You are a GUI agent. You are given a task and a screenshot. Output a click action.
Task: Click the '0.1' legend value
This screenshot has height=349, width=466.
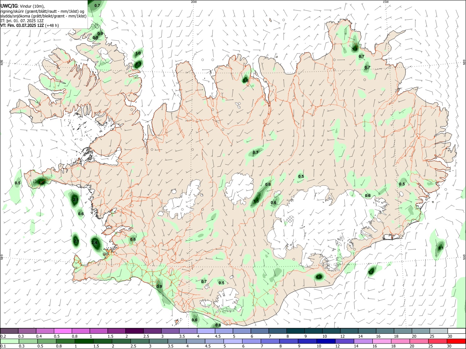(x=3, y=346)
